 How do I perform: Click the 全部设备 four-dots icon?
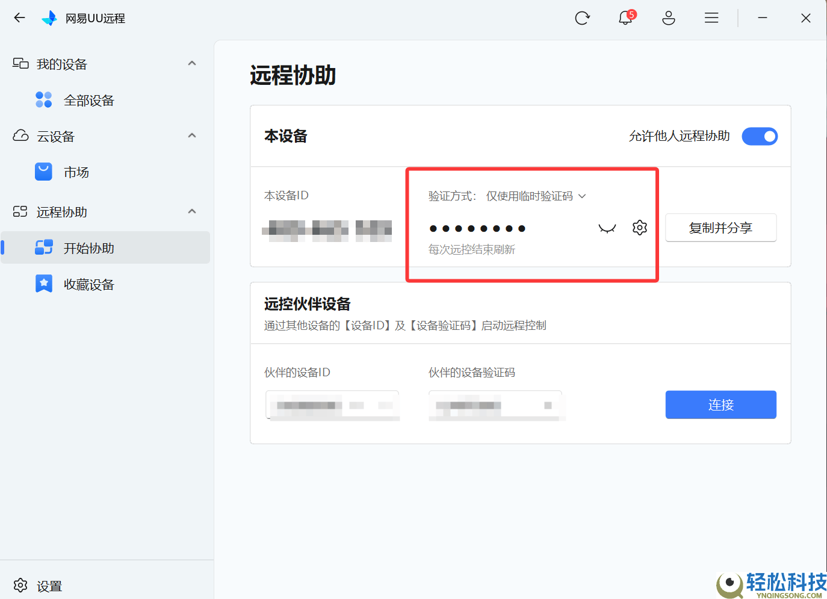coord(44,100)
